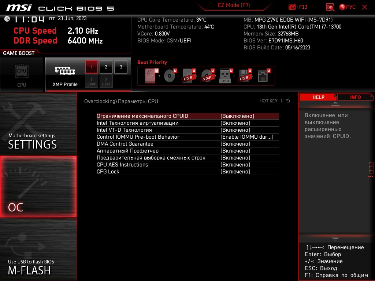The width and height of the screenshot is (375, 281).
Task: Select the CFG Lock label
Action: pos(108,171)
